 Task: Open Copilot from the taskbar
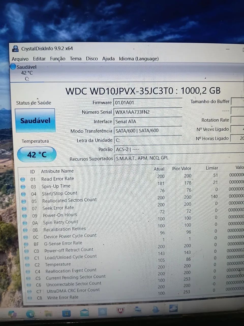point(12,314)
